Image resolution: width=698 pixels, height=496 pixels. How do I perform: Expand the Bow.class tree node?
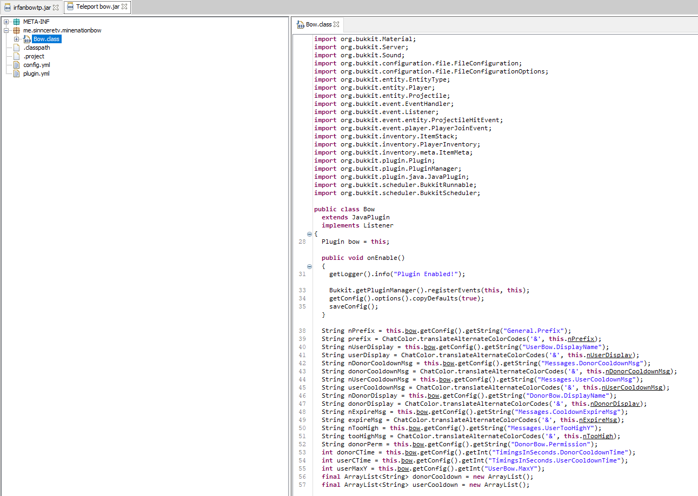click(x=17, y=39)
